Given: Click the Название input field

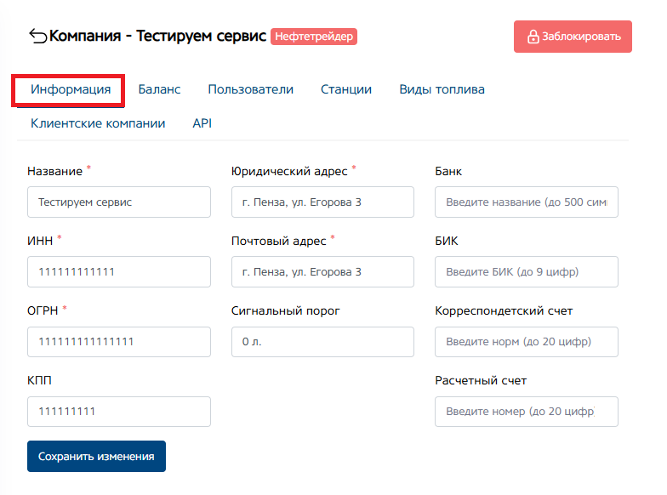Looking at the screenshot, I should [118, 202].
